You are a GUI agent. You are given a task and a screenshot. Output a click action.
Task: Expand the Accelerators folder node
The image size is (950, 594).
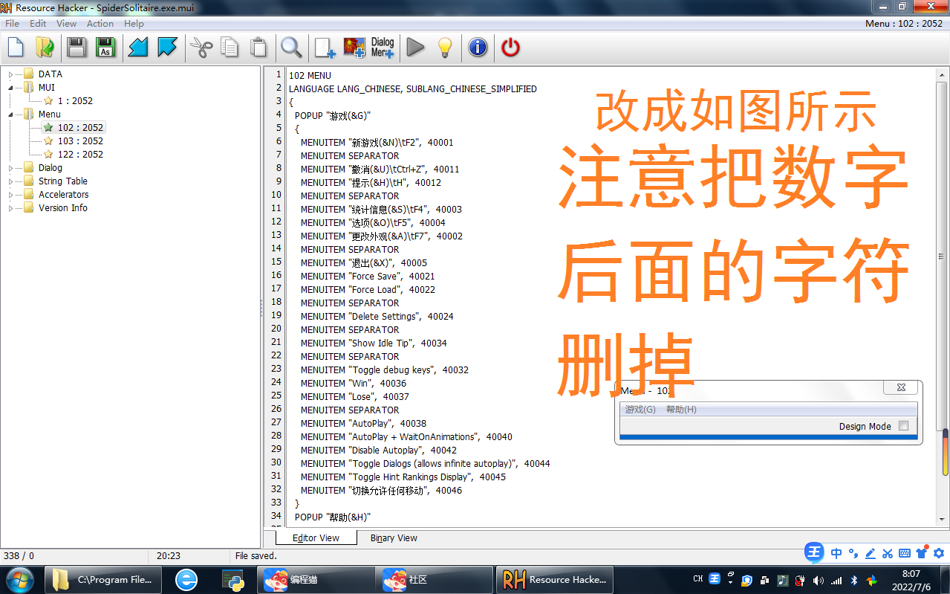[x=11, y=194]
